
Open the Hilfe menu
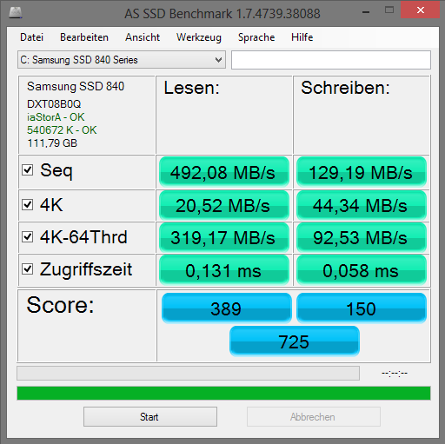(x=302, y=37)
